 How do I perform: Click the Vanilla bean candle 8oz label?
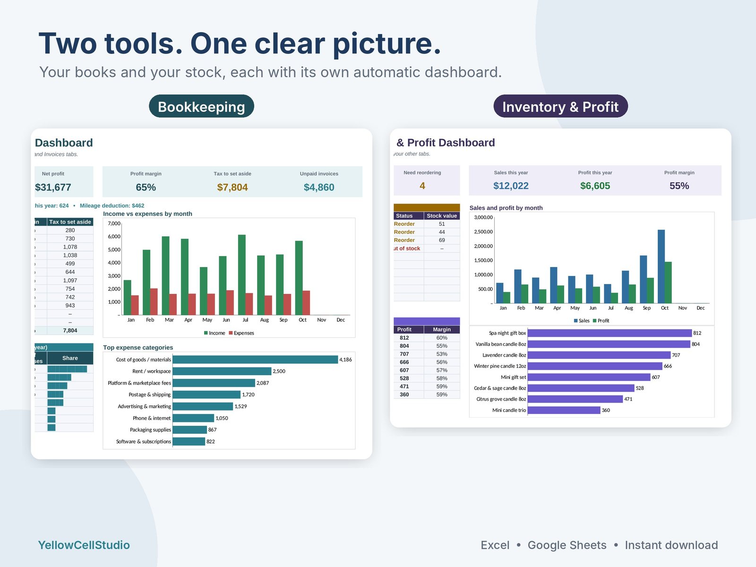point(501,344)
